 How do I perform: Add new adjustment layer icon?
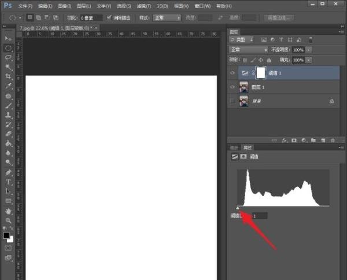(304, 140)
